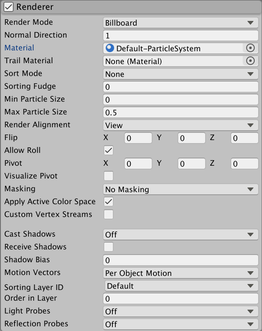Open object picker for Material field

pos(250,48)
